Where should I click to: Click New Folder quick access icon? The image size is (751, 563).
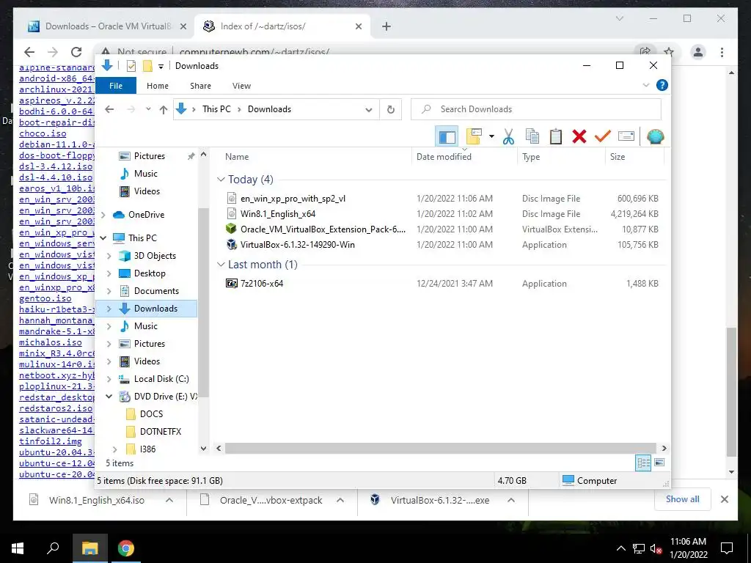coord(147,66)
